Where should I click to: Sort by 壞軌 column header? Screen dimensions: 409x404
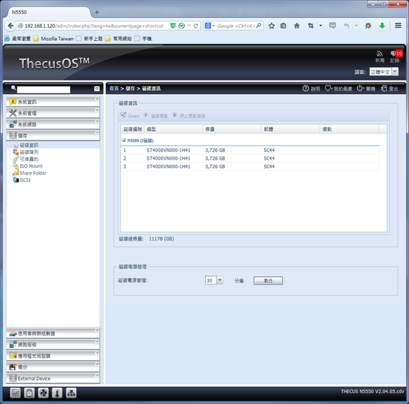click(x=350, y=129)
